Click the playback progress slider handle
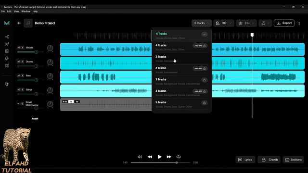Screen dimensions: 308x173 click(177, 162)
